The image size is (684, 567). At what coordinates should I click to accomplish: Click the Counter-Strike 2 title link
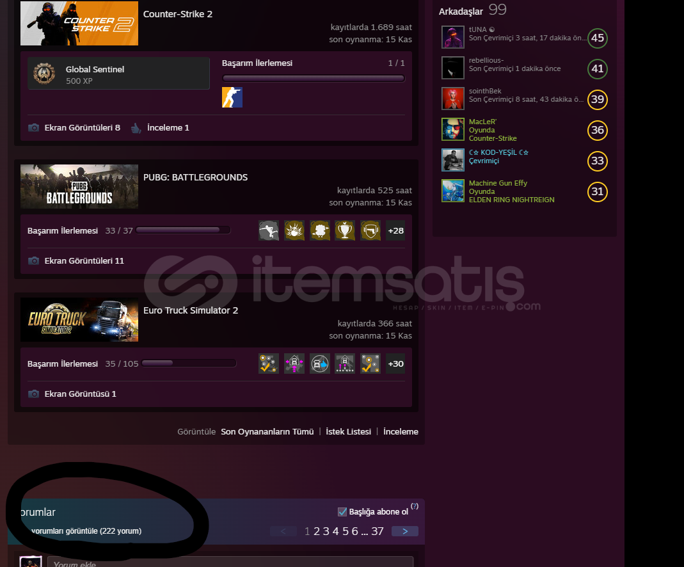(178, 14)
